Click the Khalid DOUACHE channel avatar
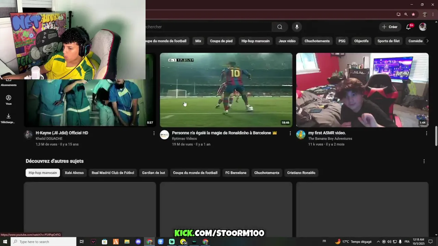Image resolution: width=438 pixels, height=246 pixels. (x=28, y=135)
